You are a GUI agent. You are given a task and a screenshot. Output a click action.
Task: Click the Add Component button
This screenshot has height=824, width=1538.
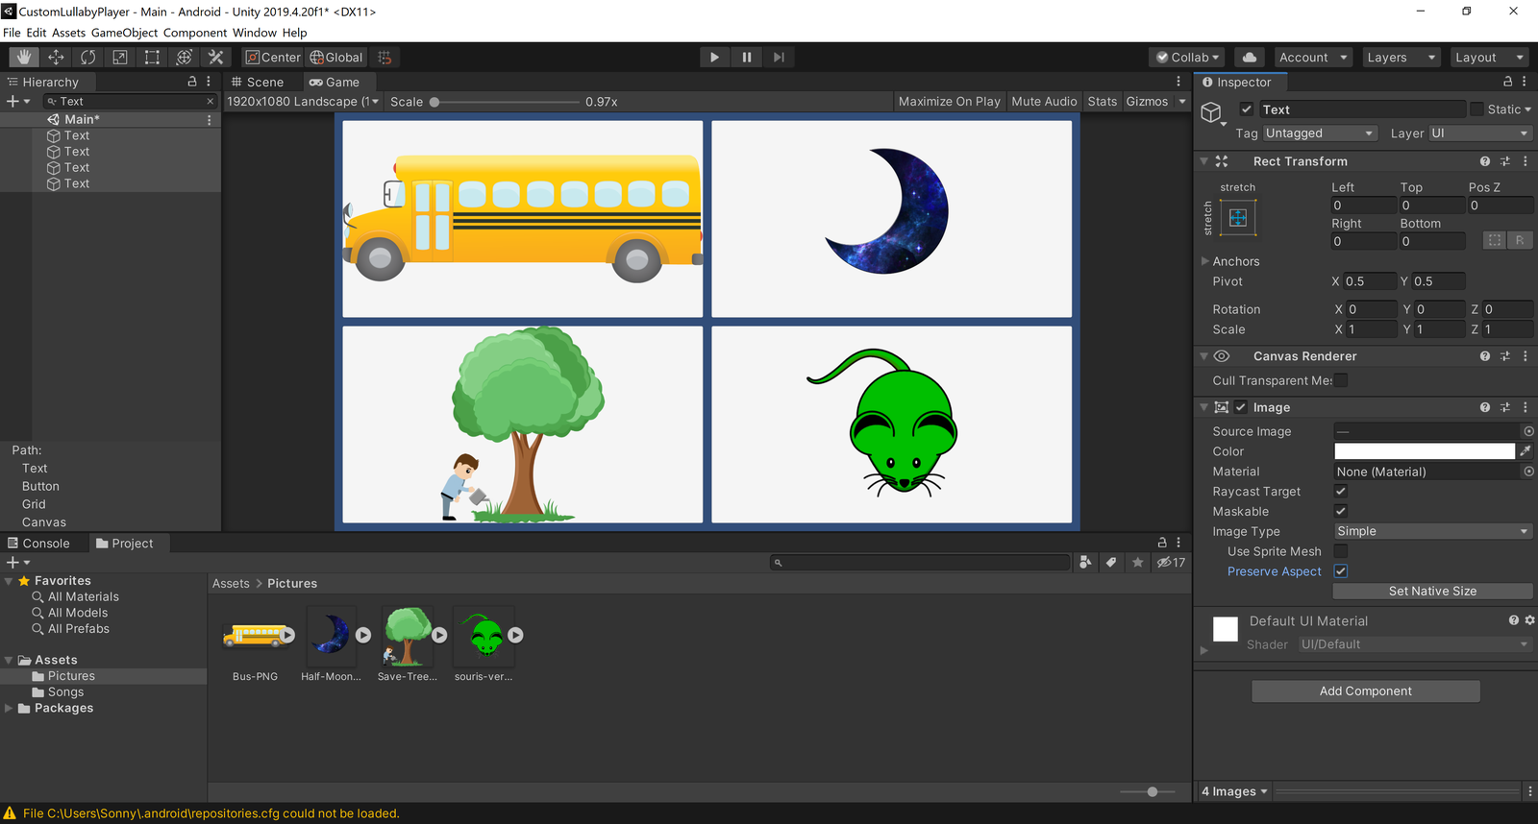coord(1366,691)
